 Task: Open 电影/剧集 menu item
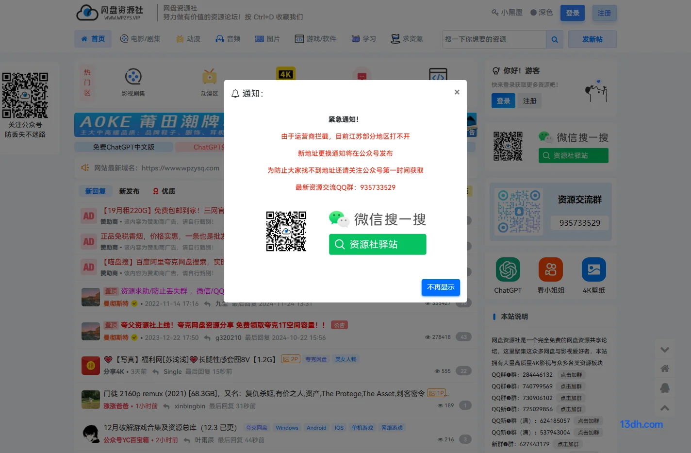[140, 39]
